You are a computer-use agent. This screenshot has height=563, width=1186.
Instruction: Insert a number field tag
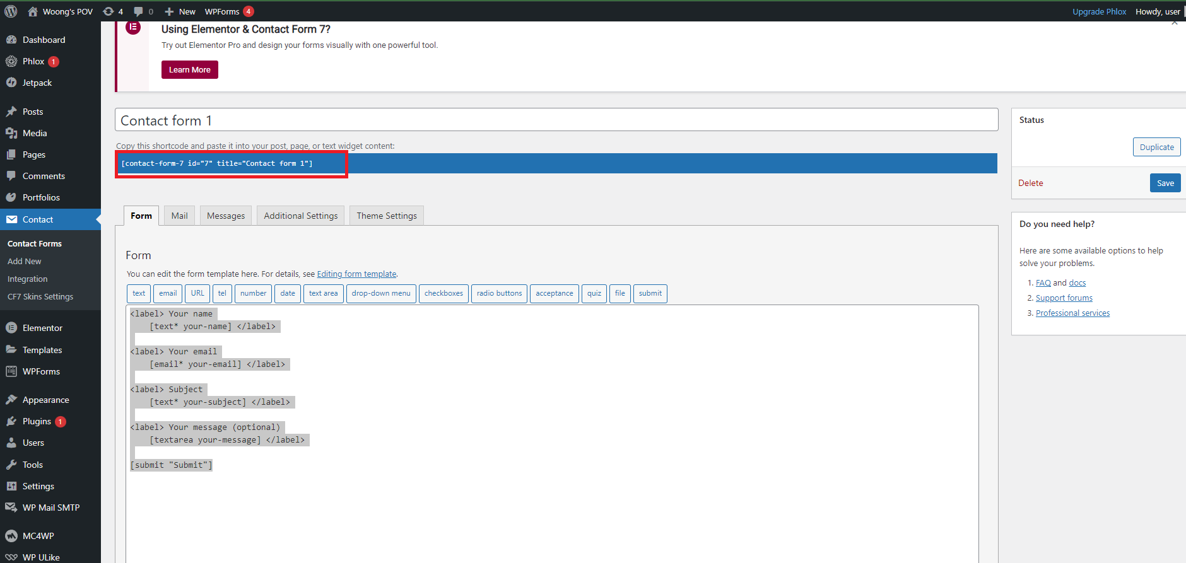(253, 293)
